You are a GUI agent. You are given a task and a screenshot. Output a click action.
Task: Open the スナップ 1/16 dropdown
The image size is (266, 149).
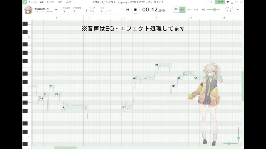click(x=232, y=10)
